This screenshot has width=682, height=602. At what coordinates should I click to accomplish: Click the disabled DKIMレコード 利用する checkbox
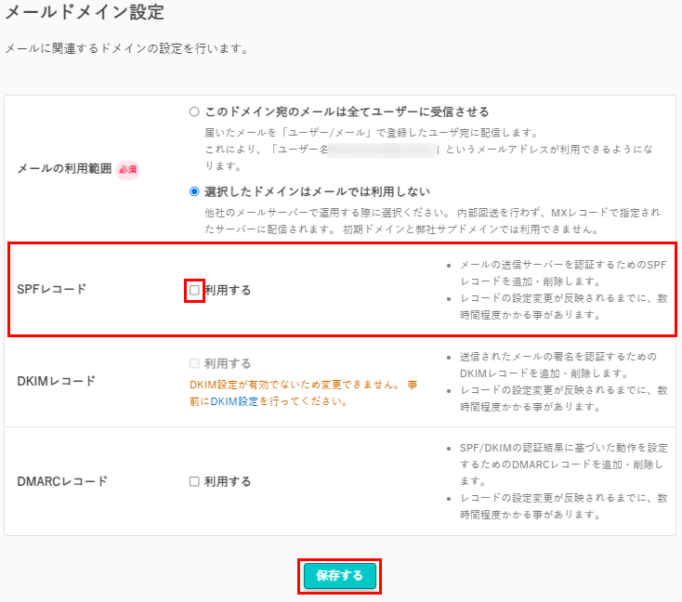(194, 363)
